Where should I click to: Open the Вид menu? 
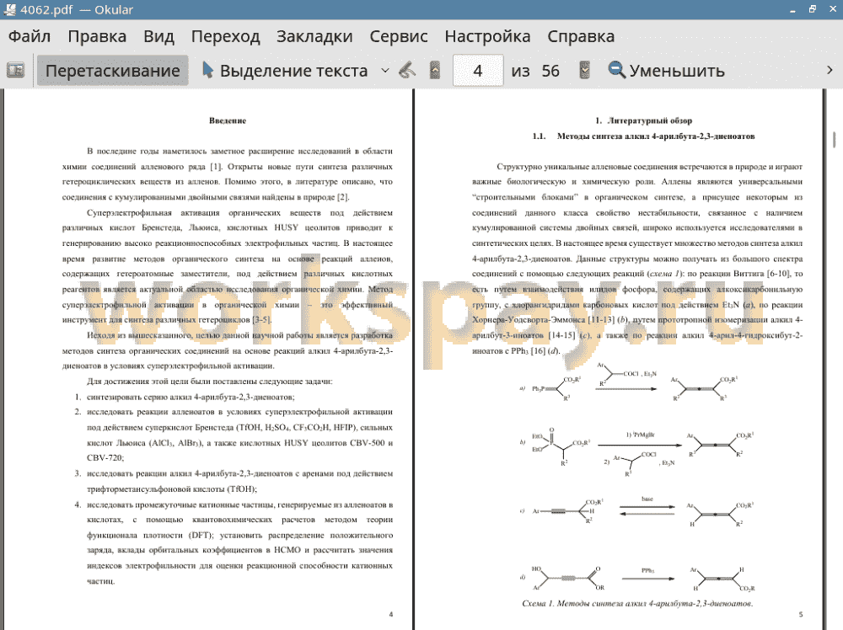[158, 36]
